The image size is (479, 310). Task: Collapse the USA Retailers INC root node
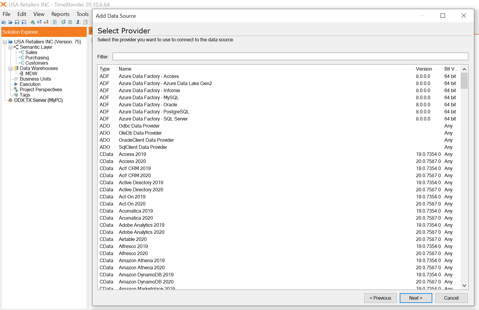click(5, 42)
